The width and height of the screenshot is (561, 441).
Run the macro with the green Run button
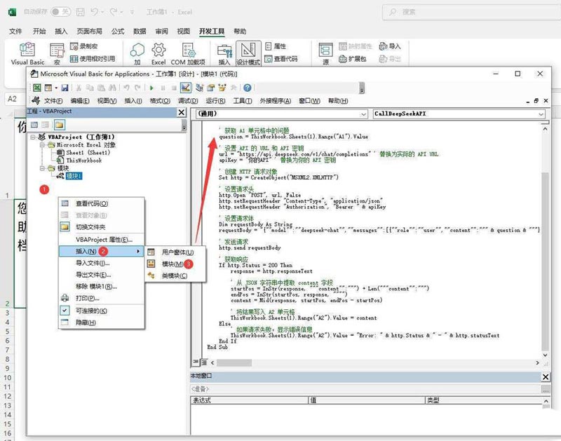click(152, 87)
